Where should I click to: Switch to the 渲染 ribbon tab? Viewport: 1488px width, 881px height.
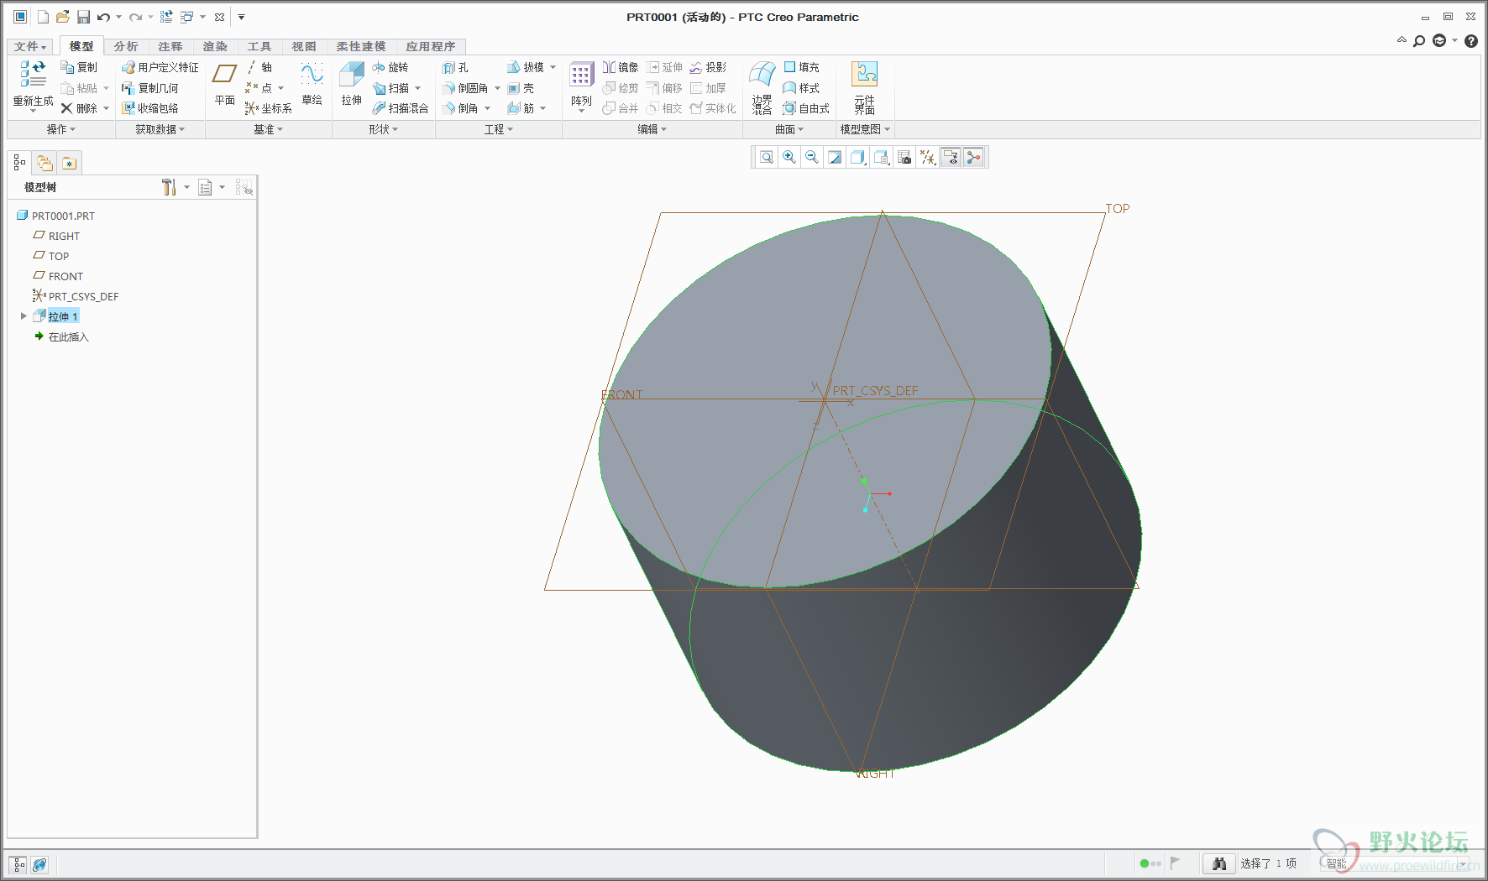(215, 46)
